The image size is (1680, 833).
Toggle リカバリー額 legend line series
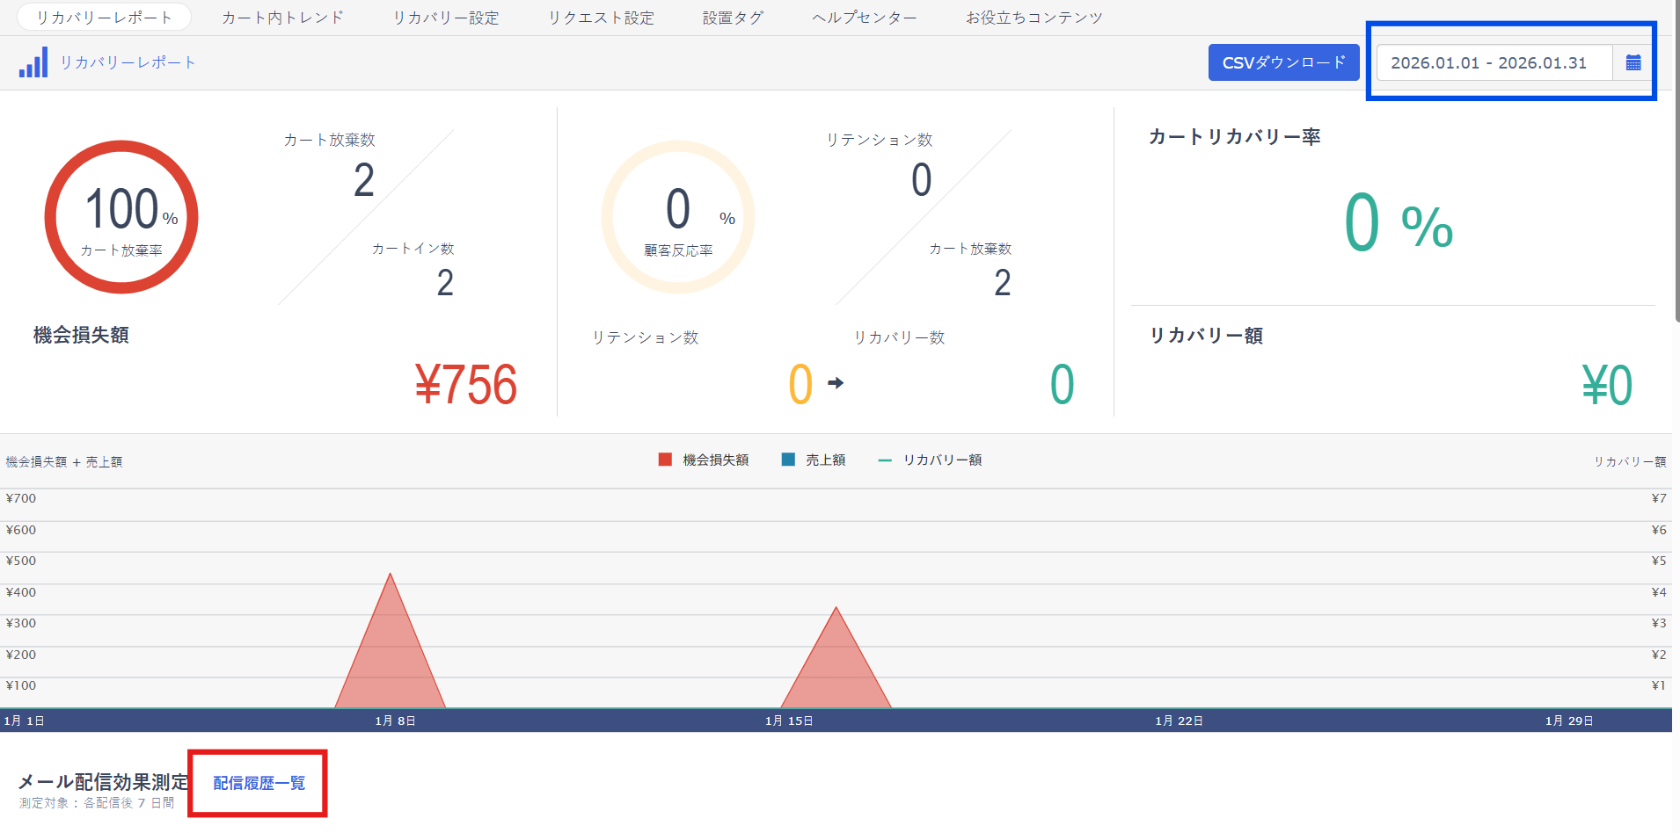[885, 460]
